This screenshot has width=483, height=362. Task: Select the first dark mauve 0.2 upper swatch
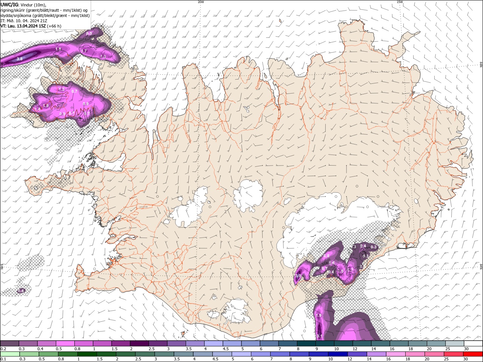point(9,344)
